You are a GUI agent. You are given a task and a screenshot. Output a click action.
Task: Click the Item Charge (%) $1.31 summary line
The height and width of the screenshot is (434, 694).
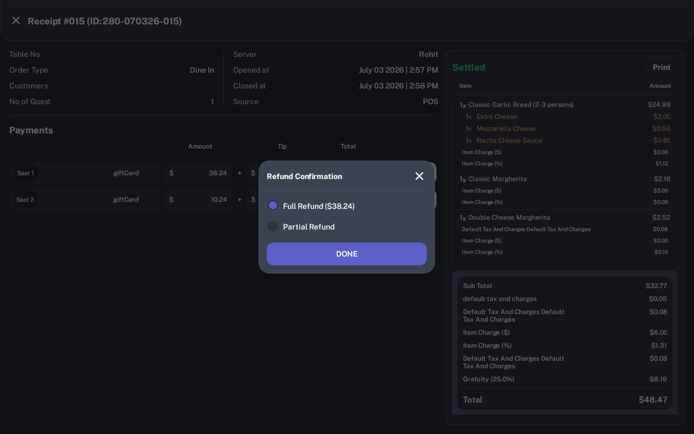tap(565, 346)
